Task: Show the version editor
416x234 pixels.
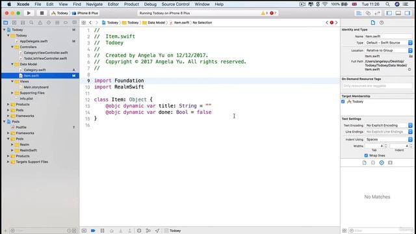Action: tap(377, 13)
